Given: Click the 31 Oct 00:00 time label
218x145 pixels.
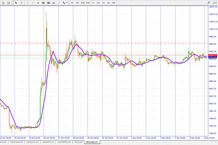Looking at the screenshot, I should pos(122,138).
